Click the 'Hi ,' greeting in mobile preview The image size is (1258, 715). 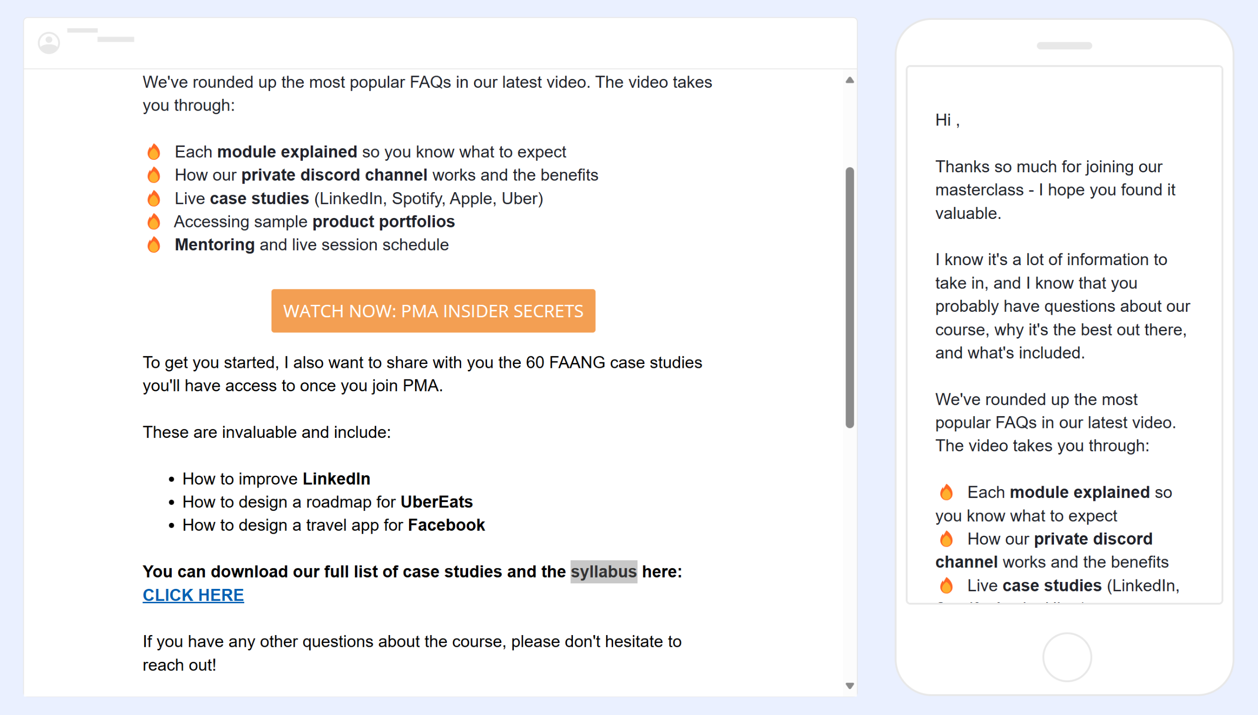click(x=947, y=120)
